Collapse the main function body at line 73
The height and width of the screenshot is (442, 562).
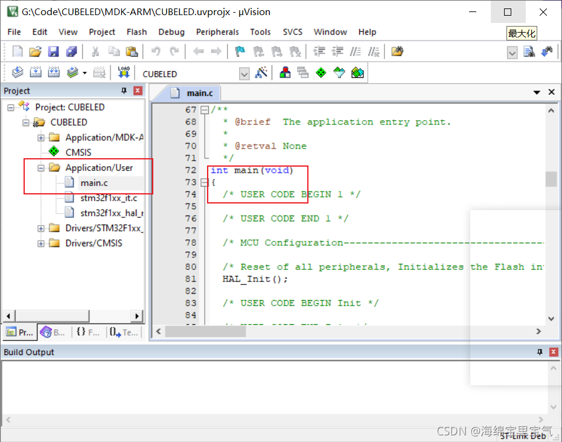tap(205, 182)
